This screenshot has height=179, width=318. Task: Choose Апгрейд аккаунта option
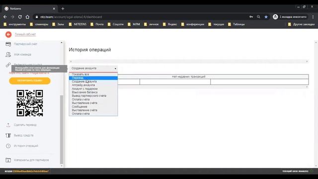(x=93, y=85)
